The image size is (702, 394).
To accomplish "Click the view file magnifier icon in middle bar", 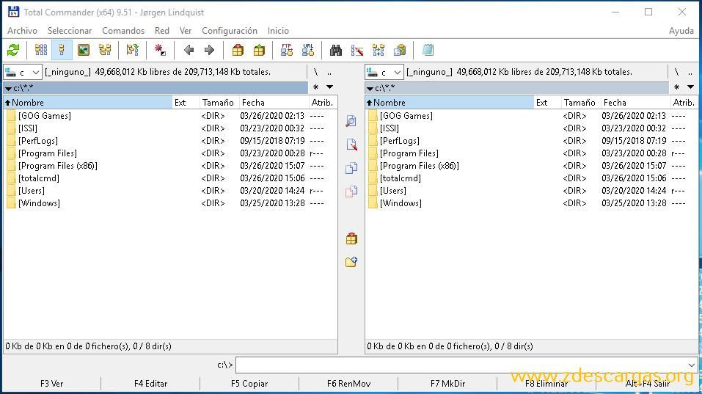I will click(351, 121).
